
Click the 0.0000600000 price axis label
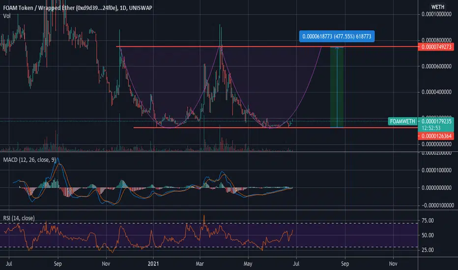click(436, 66)
